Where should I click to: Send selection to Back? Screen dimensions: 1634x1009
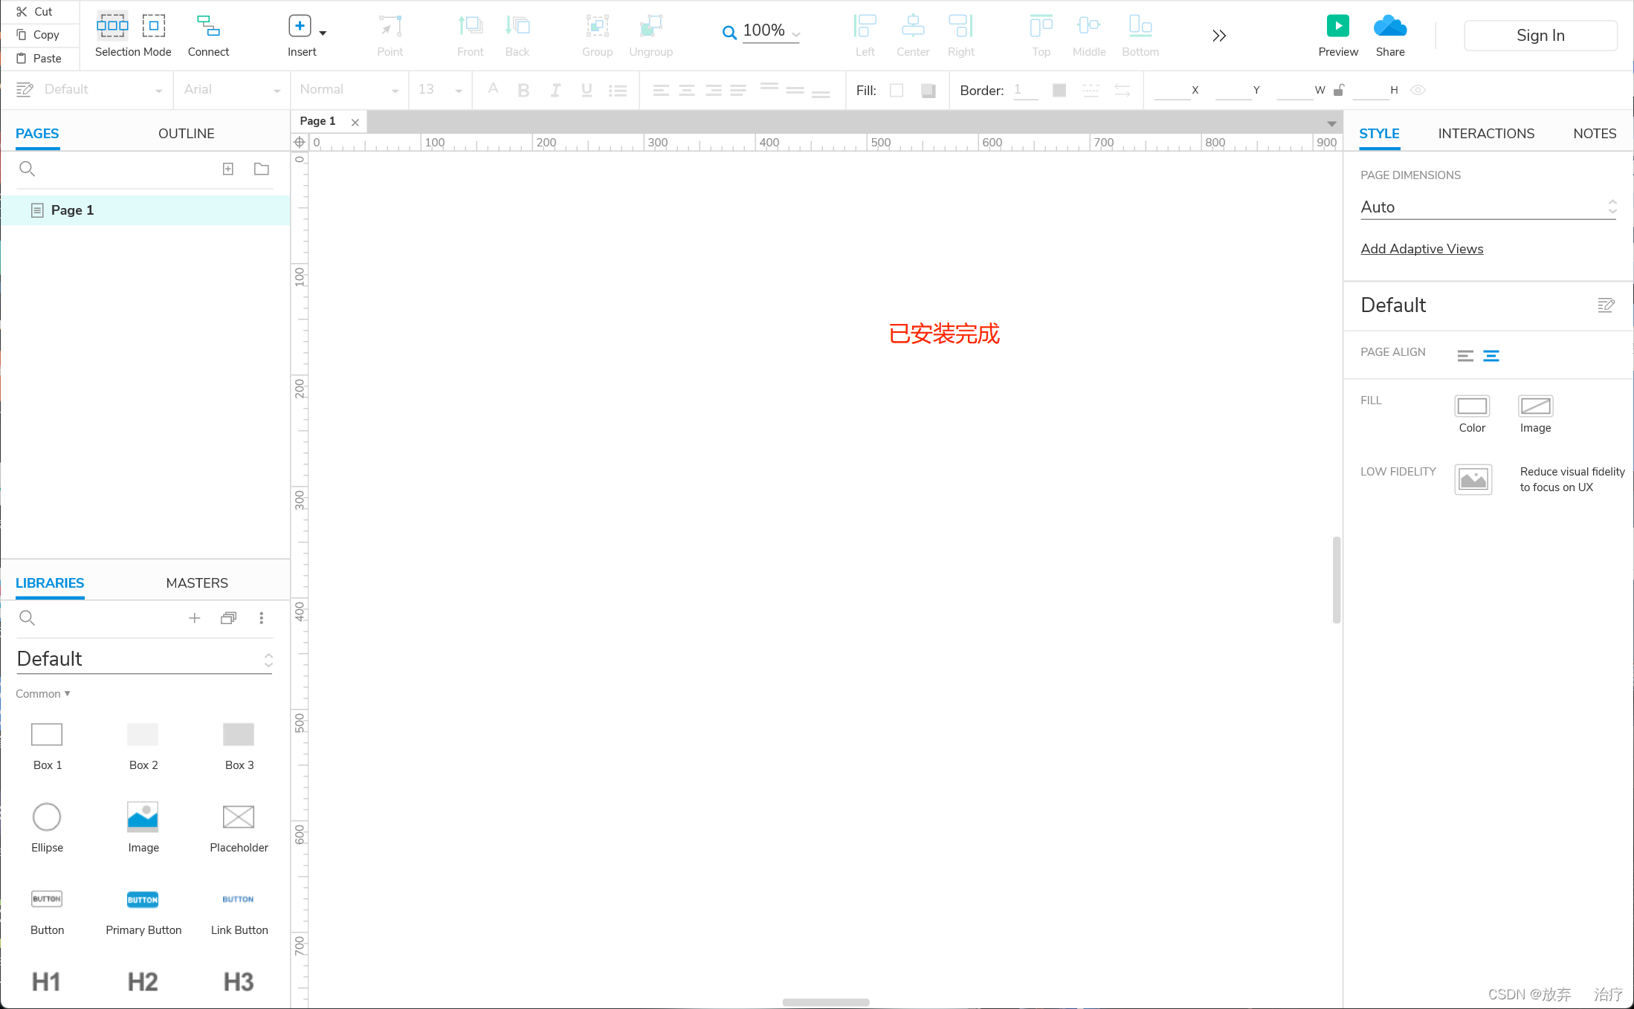tap(517, 33)
